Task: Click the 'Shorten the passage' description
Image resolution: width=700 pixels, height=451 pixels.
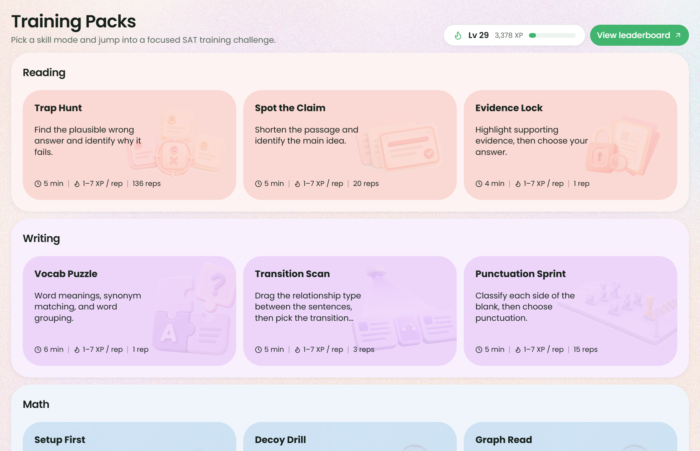Action: click(306, 135)
